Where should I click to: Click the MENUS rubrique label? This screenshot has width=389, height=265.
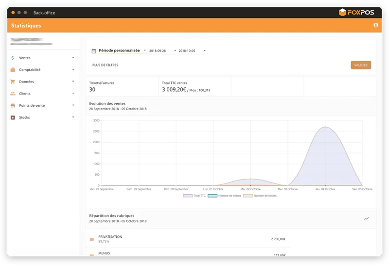(x=104, y=253)
